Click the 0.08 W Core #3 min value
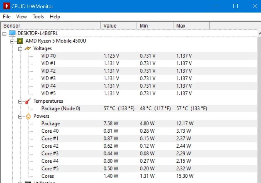This screenshot has width=261, height=183. click(x=147, y=154)
